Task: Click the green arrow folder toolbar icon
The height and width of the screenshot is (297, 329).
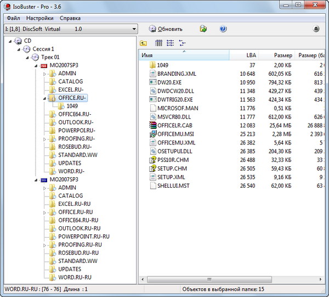Action: 203,29
